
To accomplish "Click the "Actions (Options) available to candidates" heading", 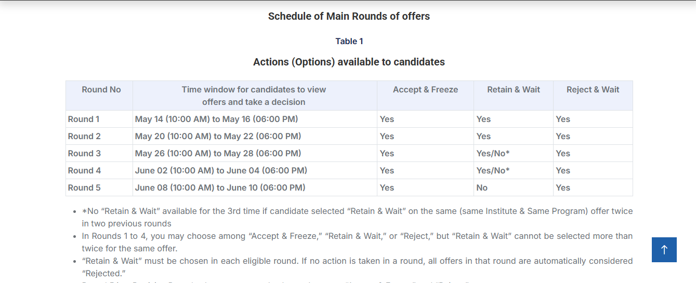I will pyautogui.click(x=349, y=62).
